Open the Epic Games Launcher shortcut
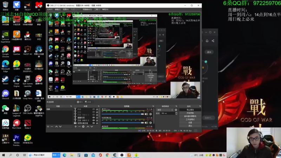Viewport: 281px width, 158px height. (28, 81)
